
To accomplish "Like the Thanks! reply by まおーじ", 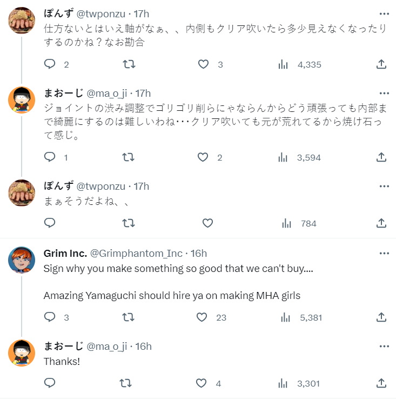I will [202, 383].
